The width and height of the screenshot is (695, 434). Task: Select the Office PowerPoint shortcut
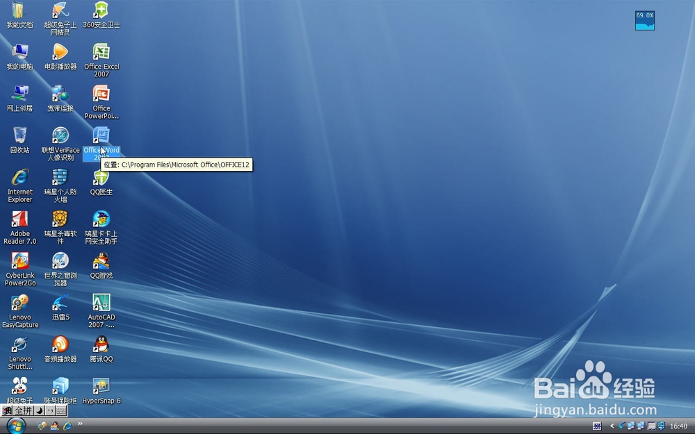(x=101, y=102)
